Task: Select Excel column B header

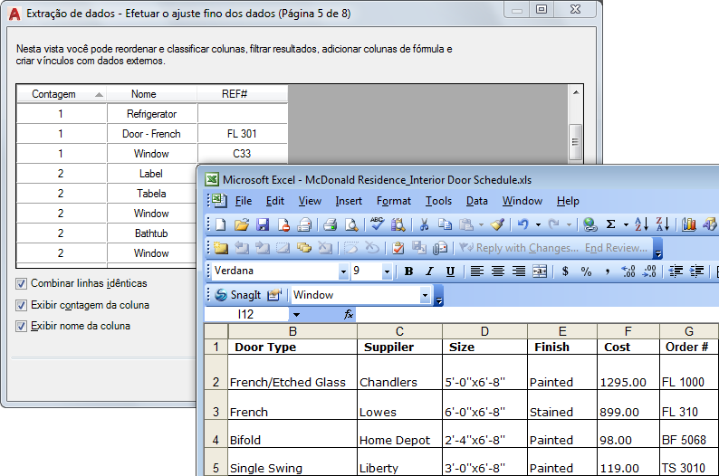Action: pos(292,331)
